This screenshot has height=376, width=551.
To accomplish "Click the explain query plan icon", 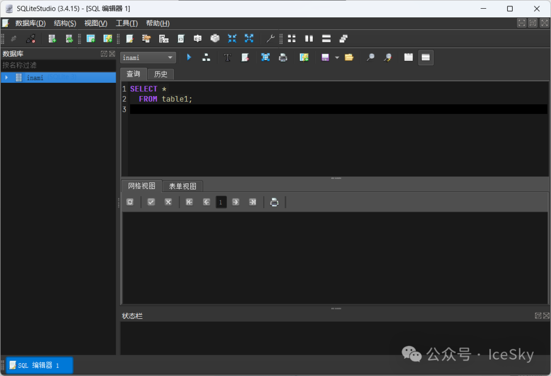I will tap(206, 58).
